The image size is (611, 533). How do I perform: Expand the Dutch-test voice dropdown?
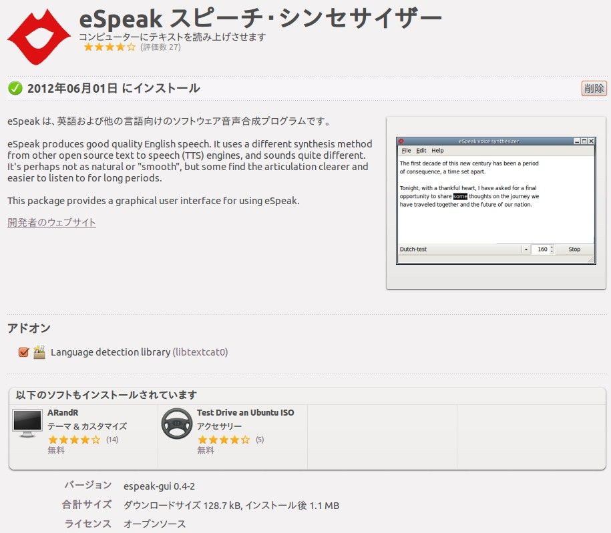[x=526, y=249]
